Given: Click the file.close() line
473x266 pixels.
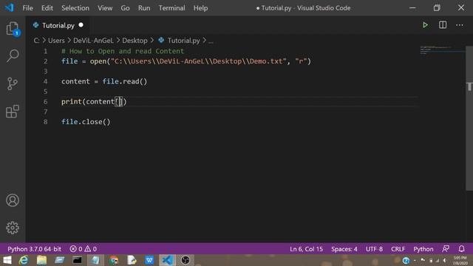Looking at the screenshot, I should coord(86,122).
